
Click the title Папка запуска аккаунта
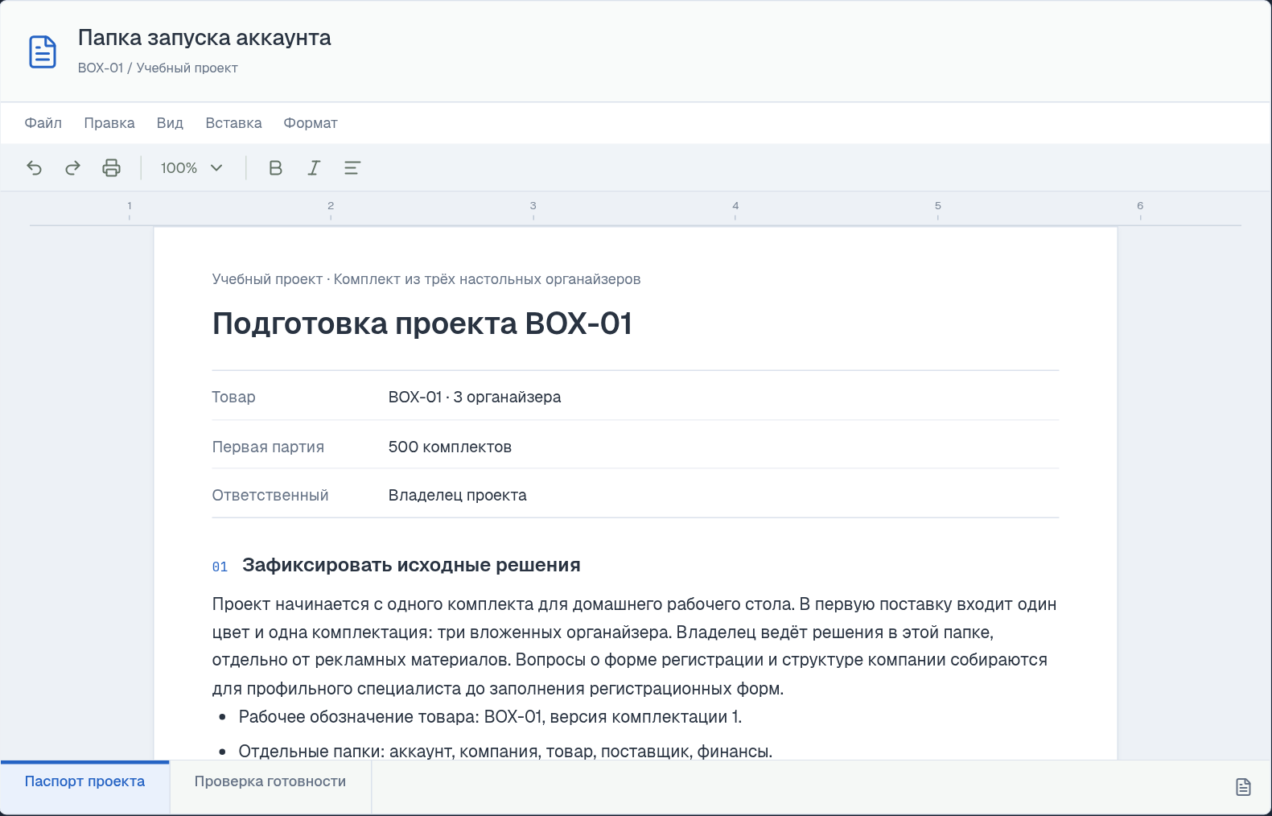pyautogui.click(x=204, y=38)
